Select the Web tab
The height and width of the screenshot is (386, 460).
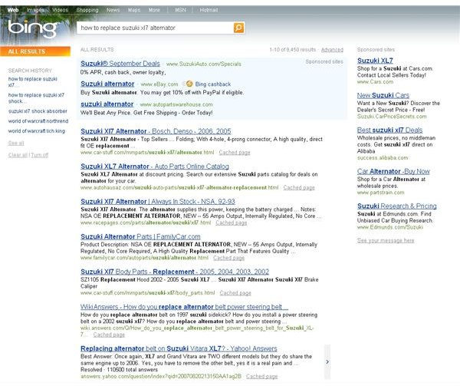click(13, 10)
